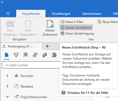Focus the In Listen suchen field

[x=31, y=65]
